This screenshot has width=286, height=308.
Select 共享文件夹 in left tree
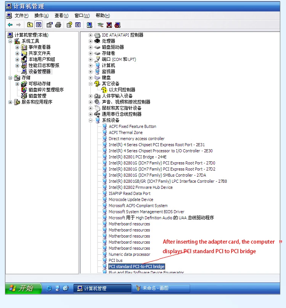[x=39, y=53]
